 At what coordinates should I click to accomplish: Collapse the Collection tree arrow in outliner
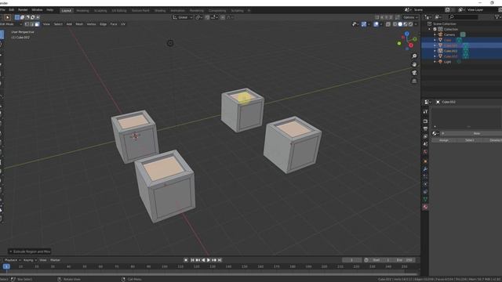coord(430,29)
